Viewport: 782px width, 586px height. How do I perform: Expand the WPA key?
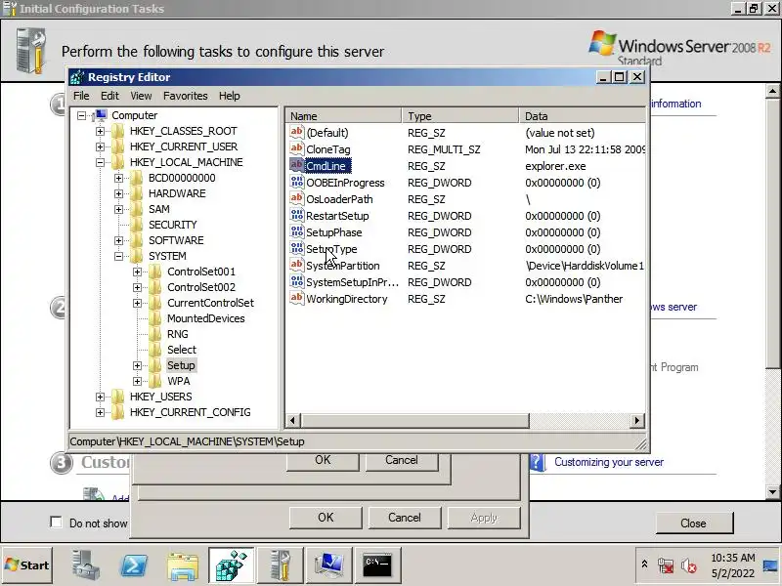pos(137,381)
